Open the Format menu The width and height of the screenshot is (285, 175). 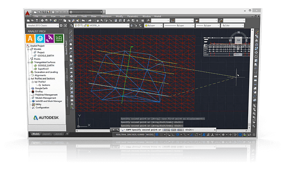[x=73, y=16]
